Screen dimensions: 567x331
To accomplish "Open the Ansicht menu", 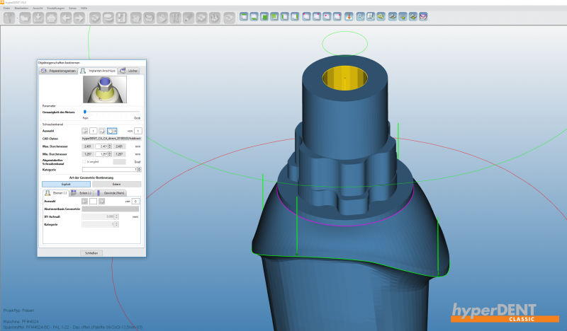I will click(38, 8).
